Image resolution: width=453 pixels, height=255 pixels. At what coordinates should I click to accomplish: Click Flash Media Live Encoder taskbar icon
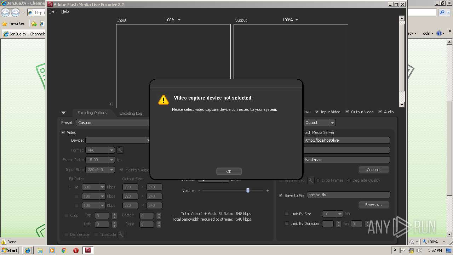(88, 250)
